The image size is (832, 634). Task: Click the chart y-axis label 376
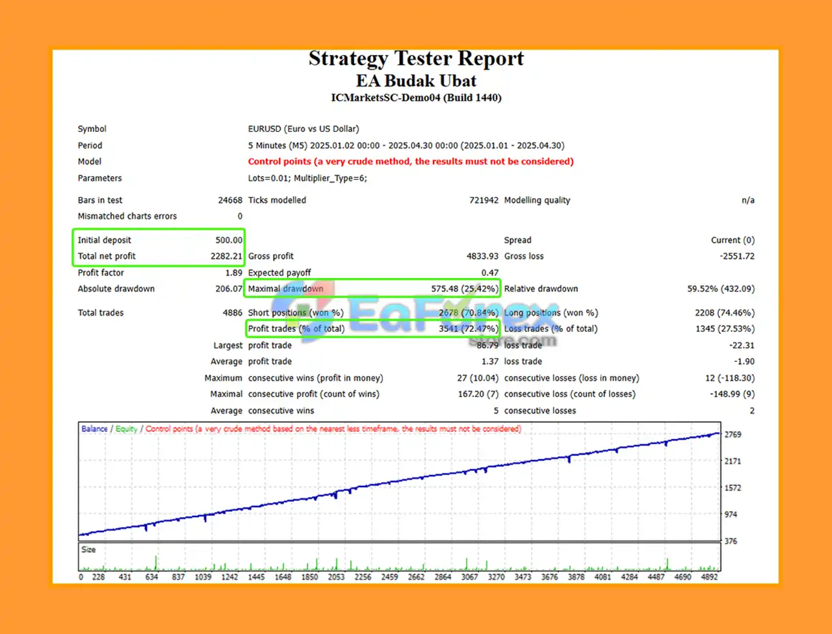pyautogui.click(x=731, y=541)
